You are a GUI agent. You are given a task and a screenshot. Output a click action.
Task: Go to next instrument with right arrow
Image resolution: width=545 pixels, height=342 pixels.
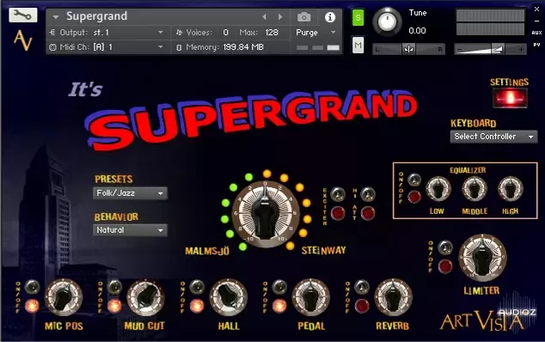coord(280,16)
